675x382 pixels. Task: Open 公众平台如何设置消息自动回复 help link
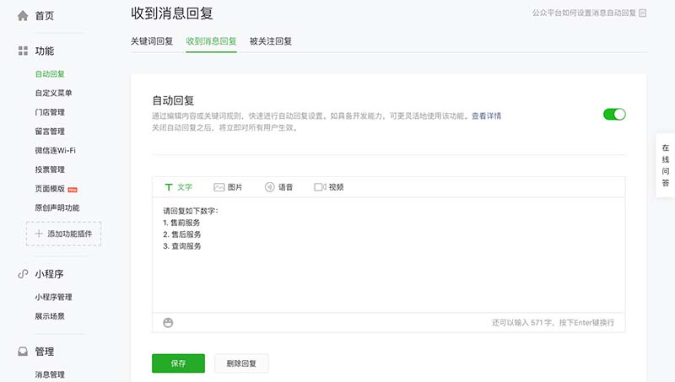tap(584, 13)
